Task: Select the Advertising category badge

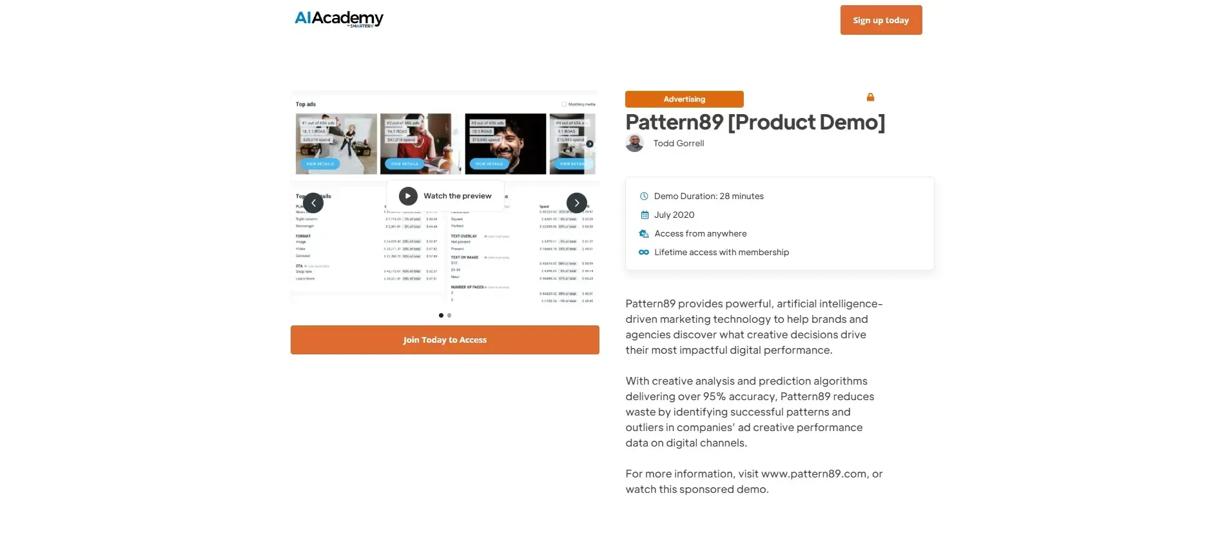Action: [684, 99]
